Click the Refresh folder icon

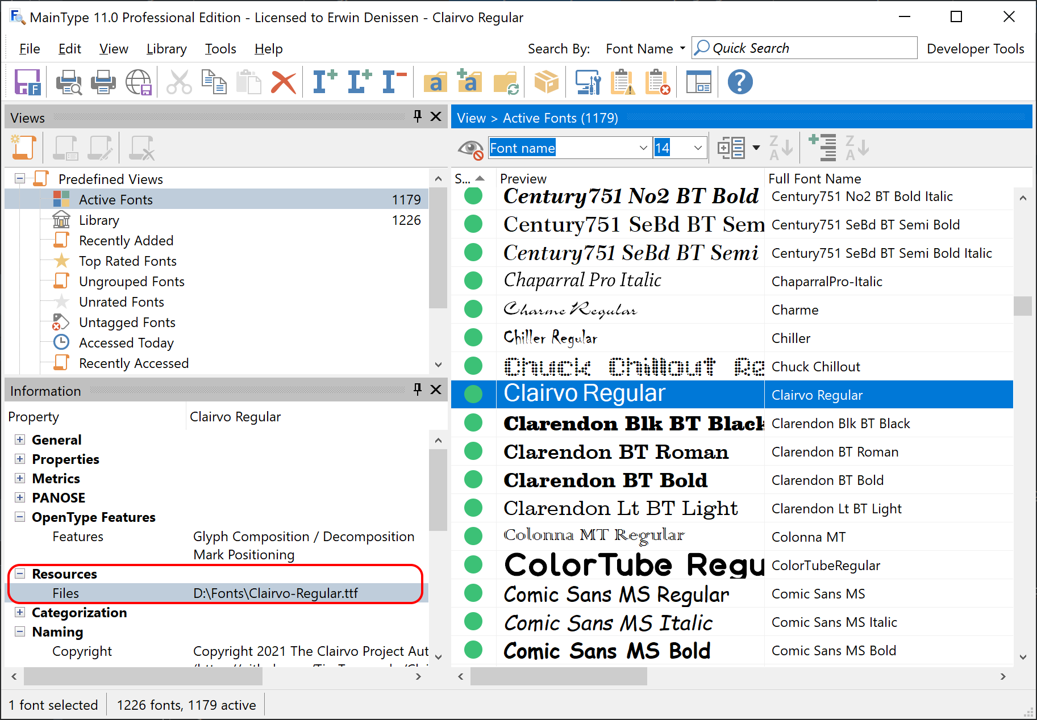click(x=506, y=82)
